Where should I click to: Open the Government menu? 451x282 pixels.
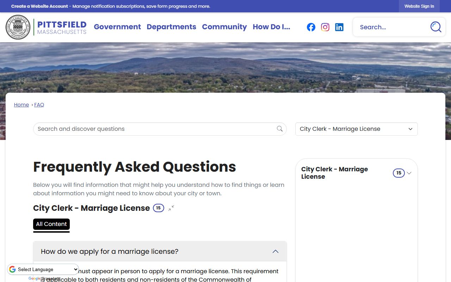[x=117, y=27]
